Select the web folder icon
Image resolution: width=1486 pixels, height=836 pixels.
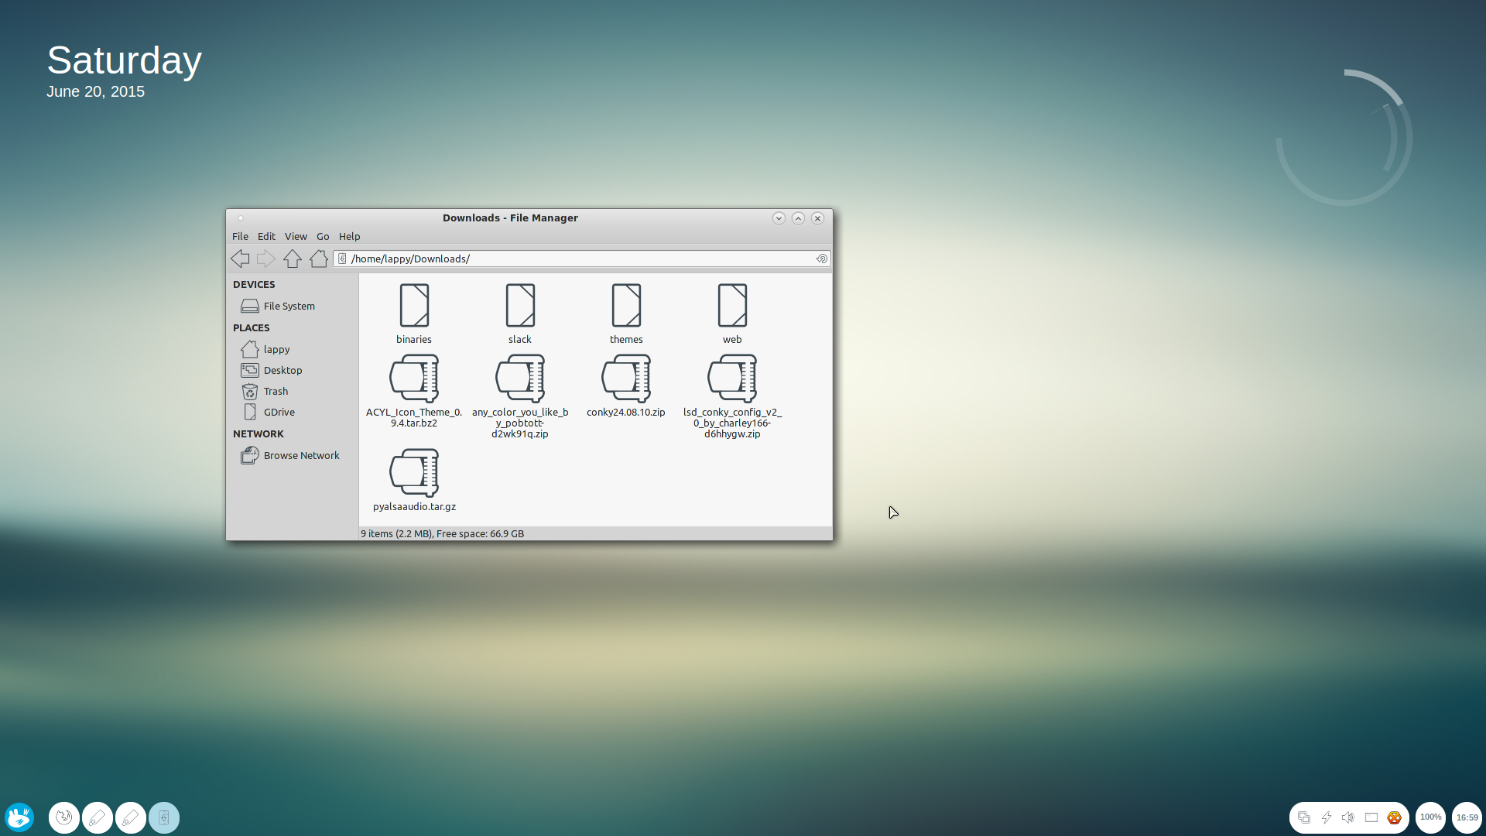click(732, 305)
